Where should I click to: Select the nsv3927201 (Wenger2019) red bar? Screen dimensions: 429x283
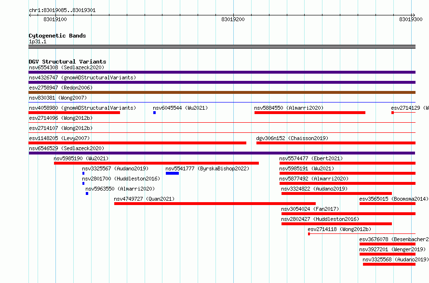tap(388, 254)
